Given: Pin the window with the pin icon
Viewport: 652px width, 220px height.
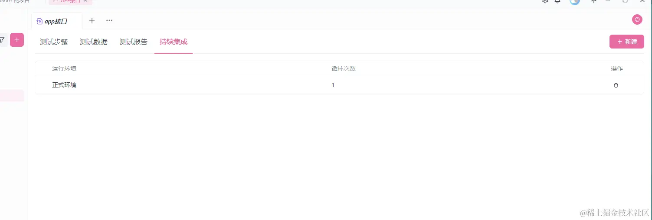Looking at the screenshot, I should [x=594, y=1].
